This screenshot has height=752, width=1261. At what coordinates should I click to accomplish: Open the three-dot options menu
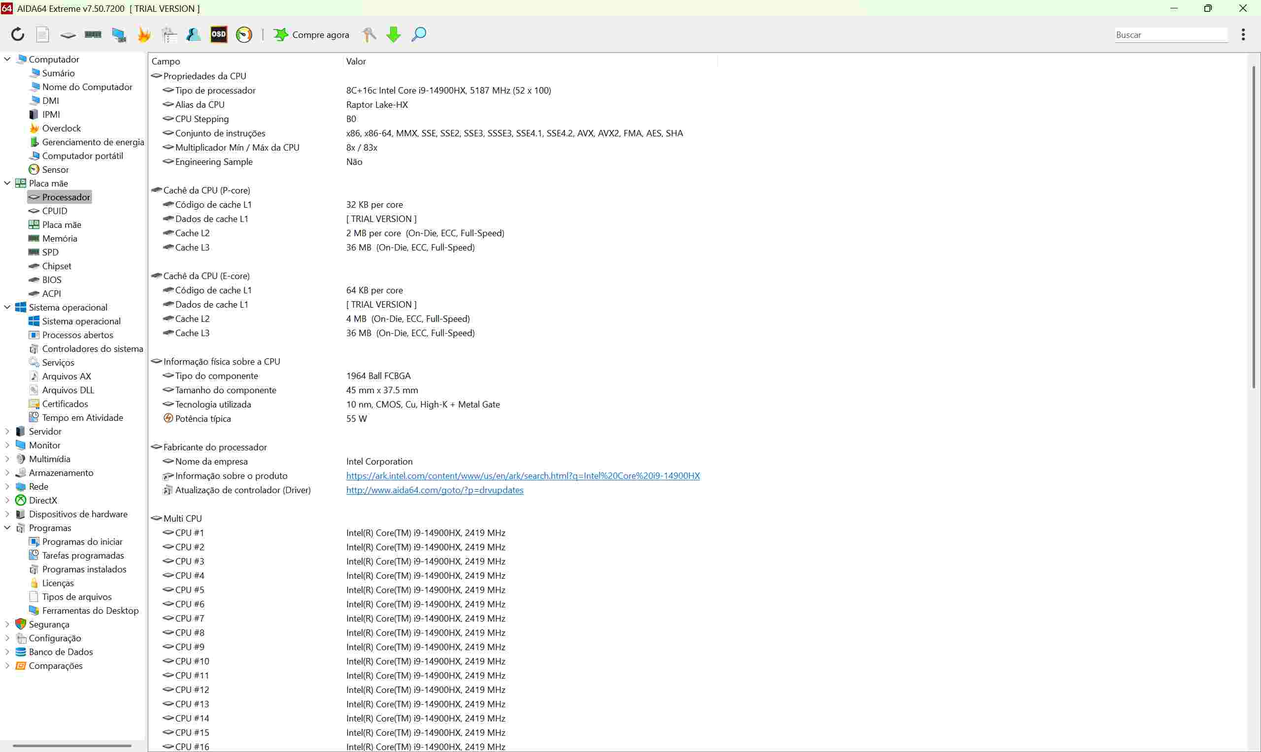pyautogui.click(x=1243, y=34)
